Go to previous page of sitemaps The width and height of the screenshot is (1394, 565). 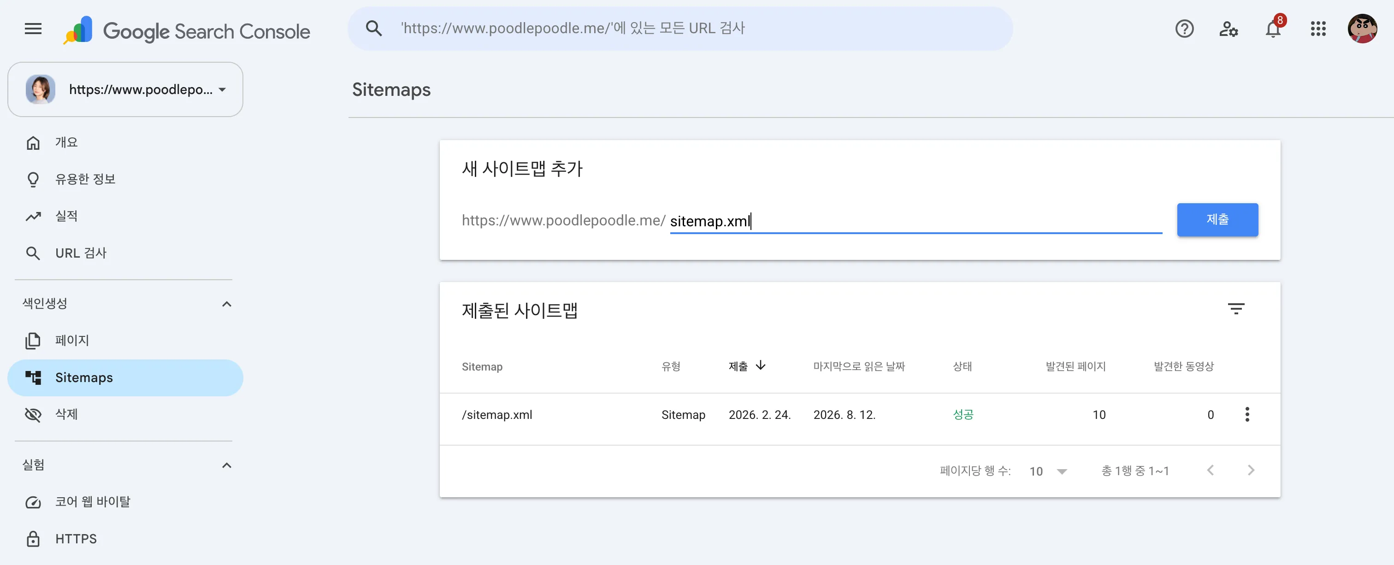(x=1210, y=470)
